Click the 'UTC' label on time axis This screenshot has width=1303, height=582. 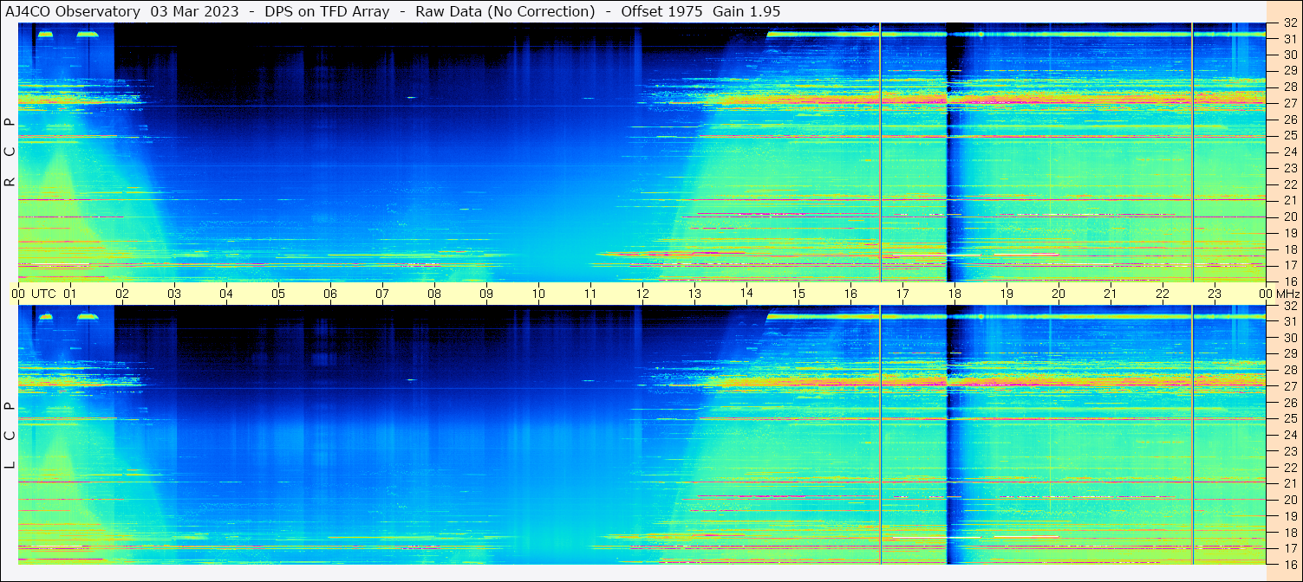pos(43,294)
